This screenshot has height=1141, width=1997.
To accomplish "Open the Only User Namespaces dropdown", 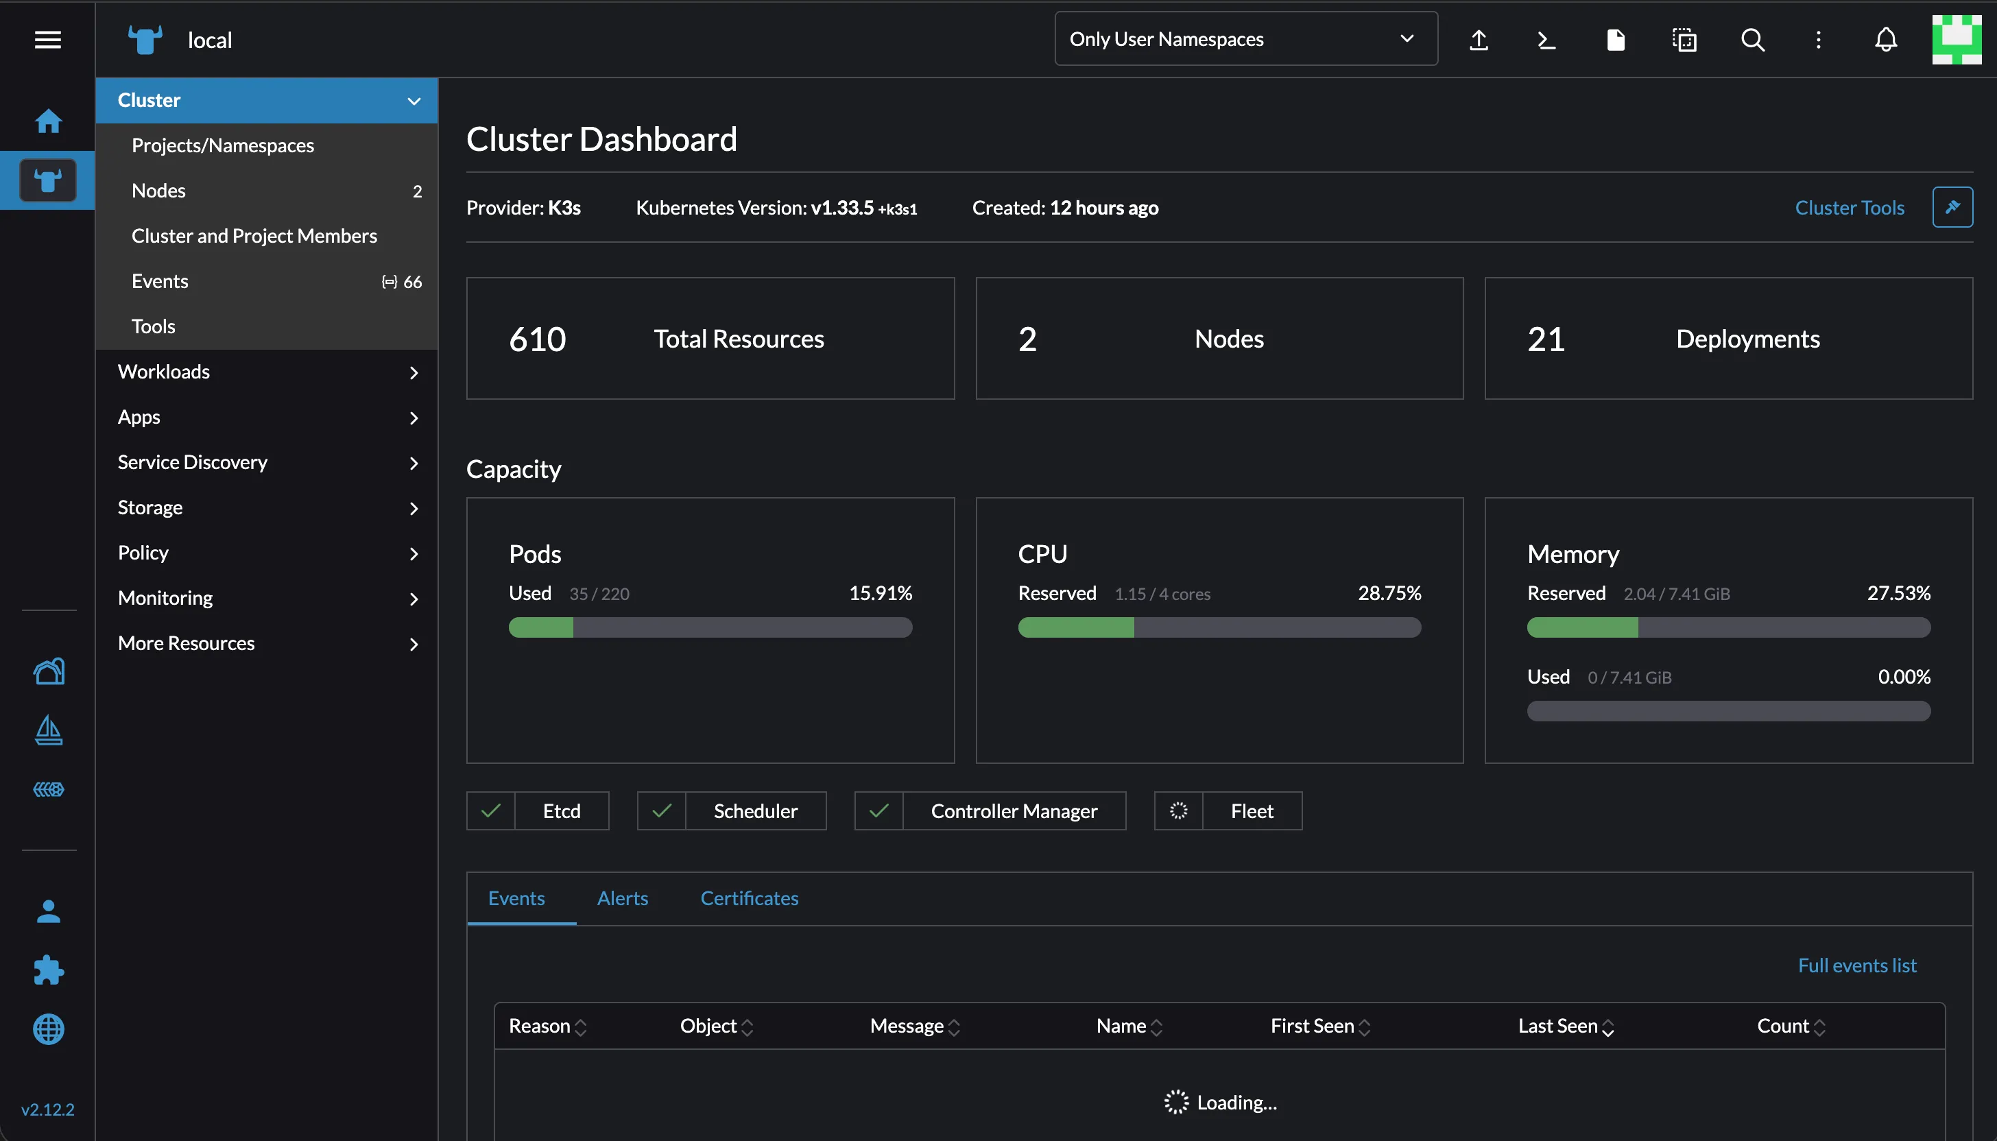I will (x=1245, y=39).
